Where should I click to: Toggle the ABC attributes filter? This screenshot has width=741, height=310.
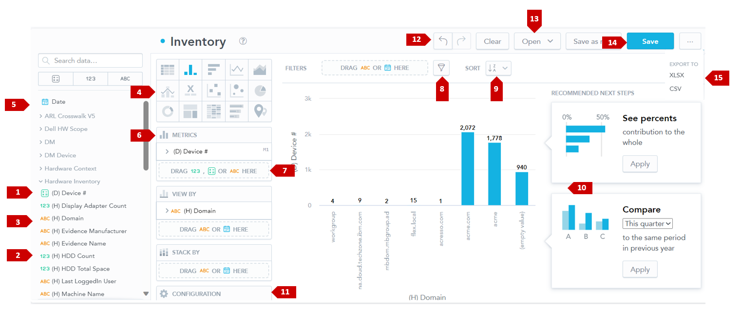point(125,79)
